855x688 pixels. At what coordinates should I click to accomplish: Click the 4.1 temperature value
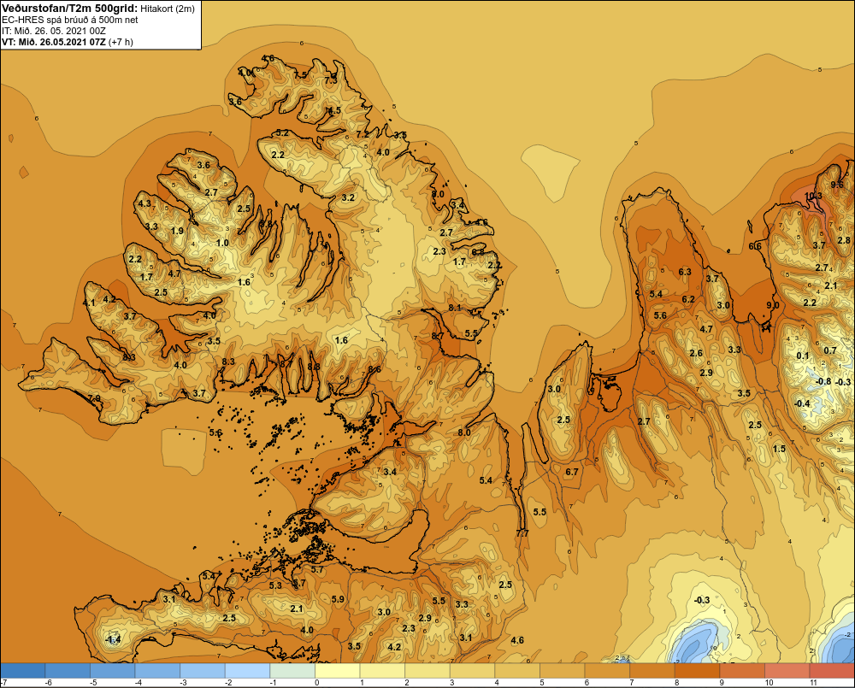point(89,303)
